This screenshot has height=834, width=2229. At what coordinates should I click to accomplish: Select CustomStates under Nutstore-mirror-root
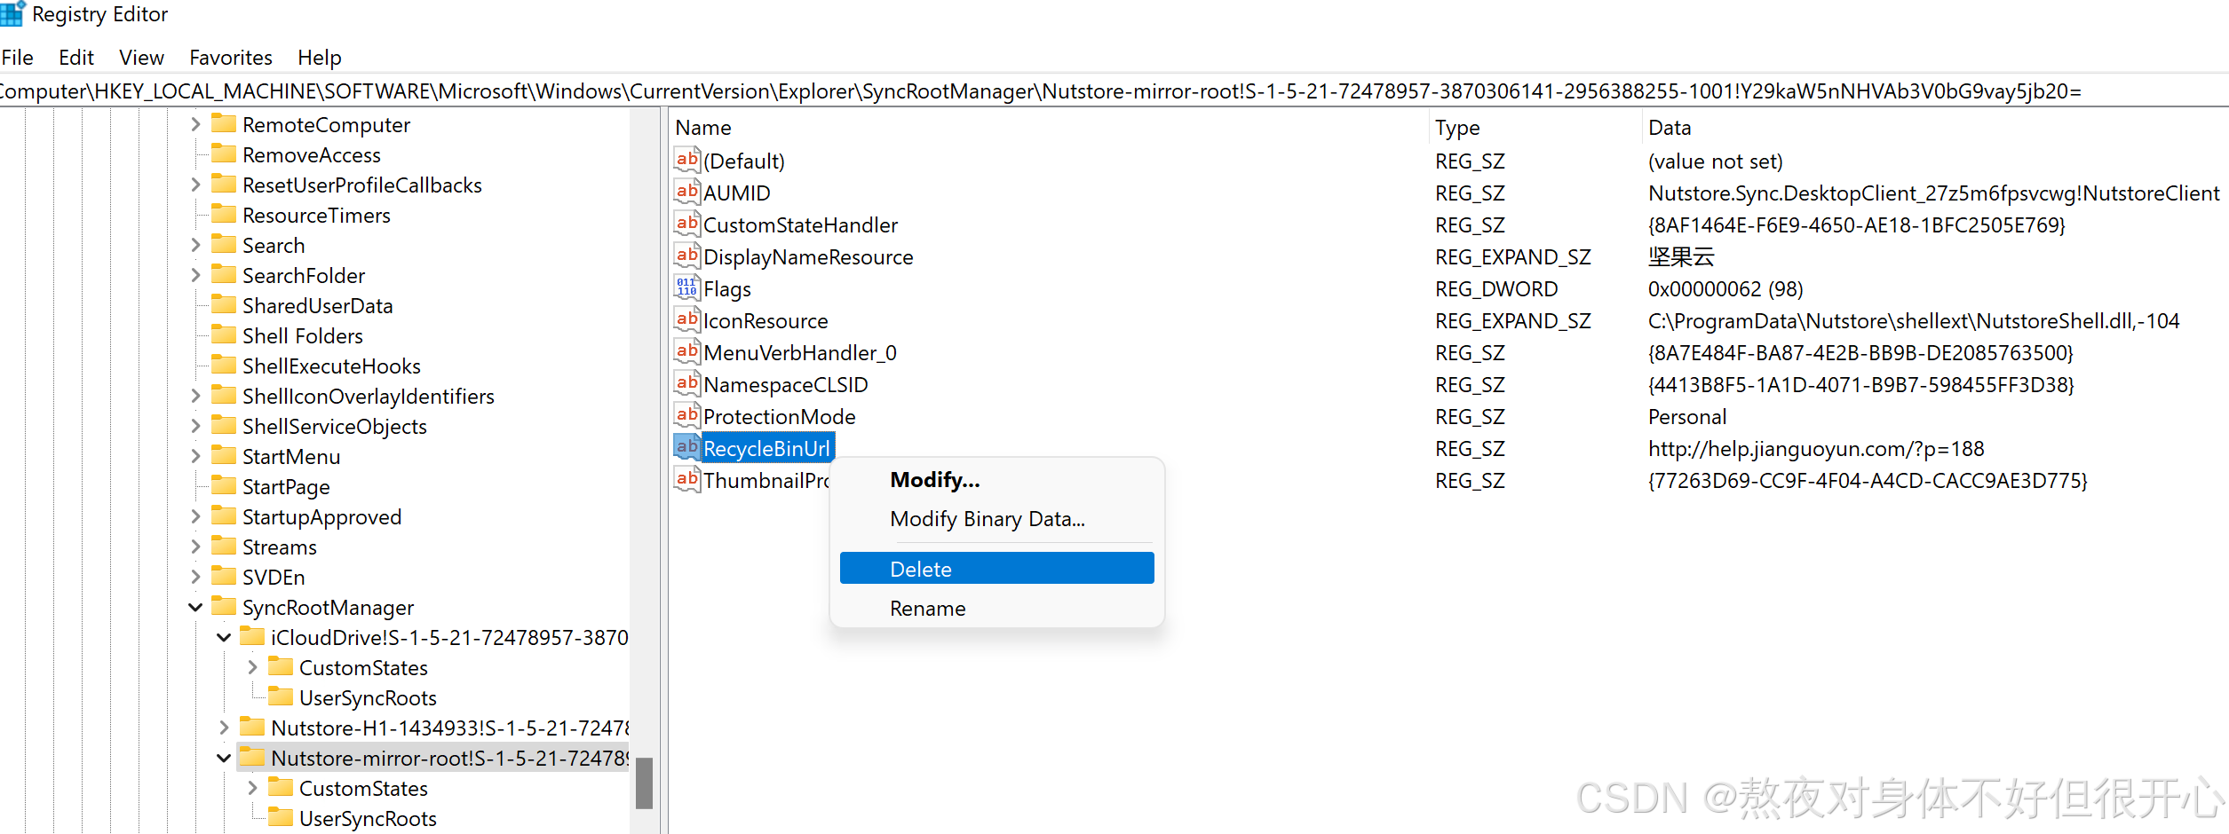[363, 789]
